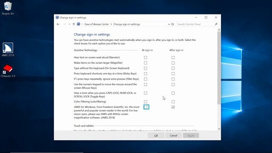Screen dimensions: 272x153
Task: Click window icon in the title bar
Action: click(x=57, y=17)
